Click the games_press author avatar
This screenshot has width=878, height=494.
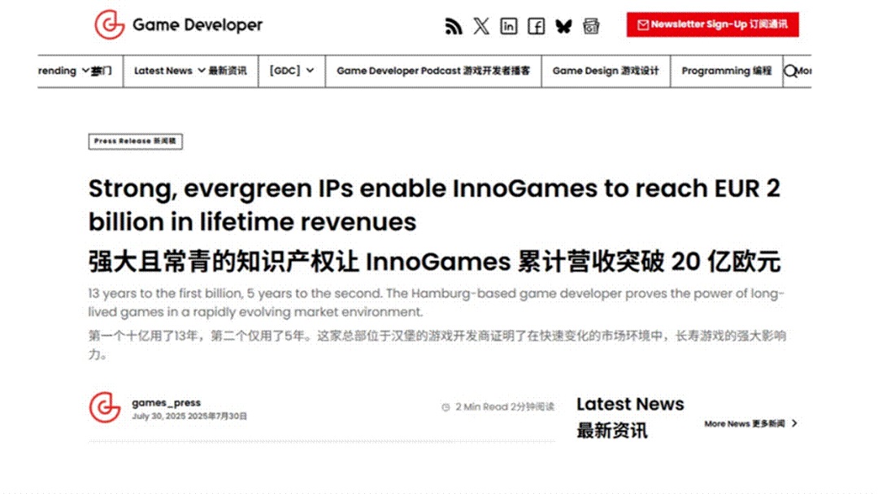105,407
